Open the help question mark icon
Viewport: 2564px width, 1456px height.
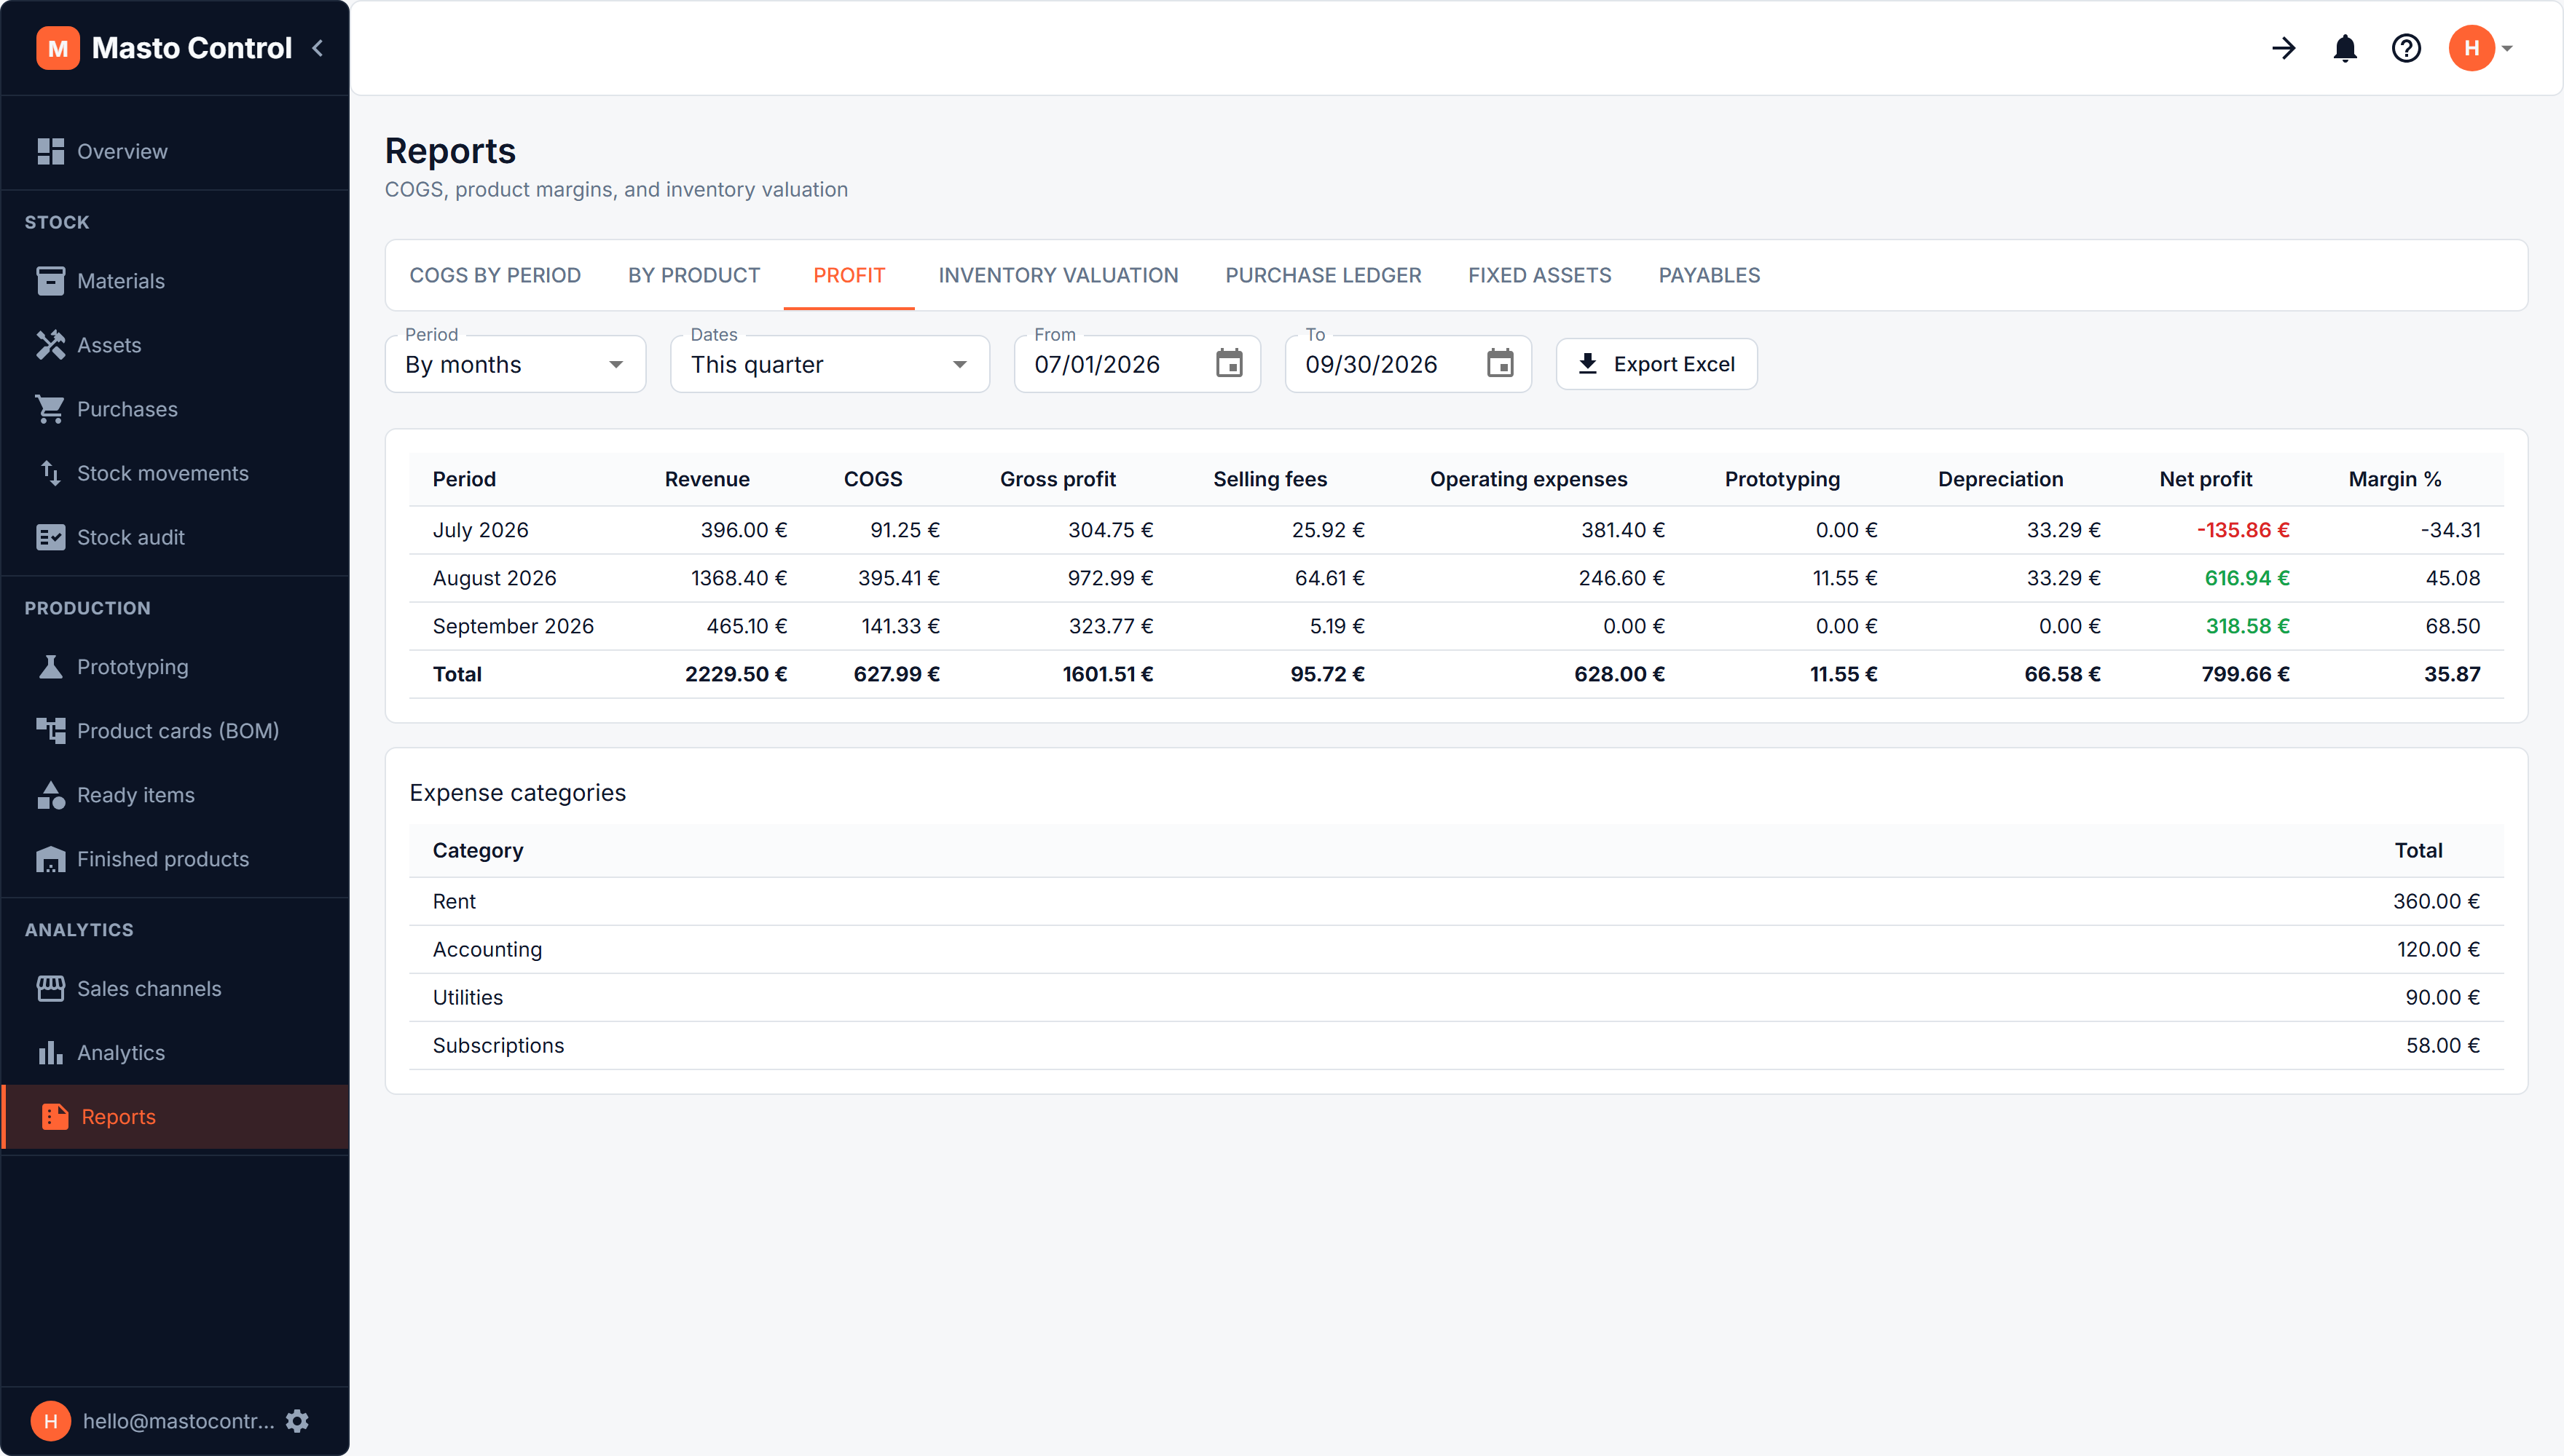click(x=2406, y=48)
